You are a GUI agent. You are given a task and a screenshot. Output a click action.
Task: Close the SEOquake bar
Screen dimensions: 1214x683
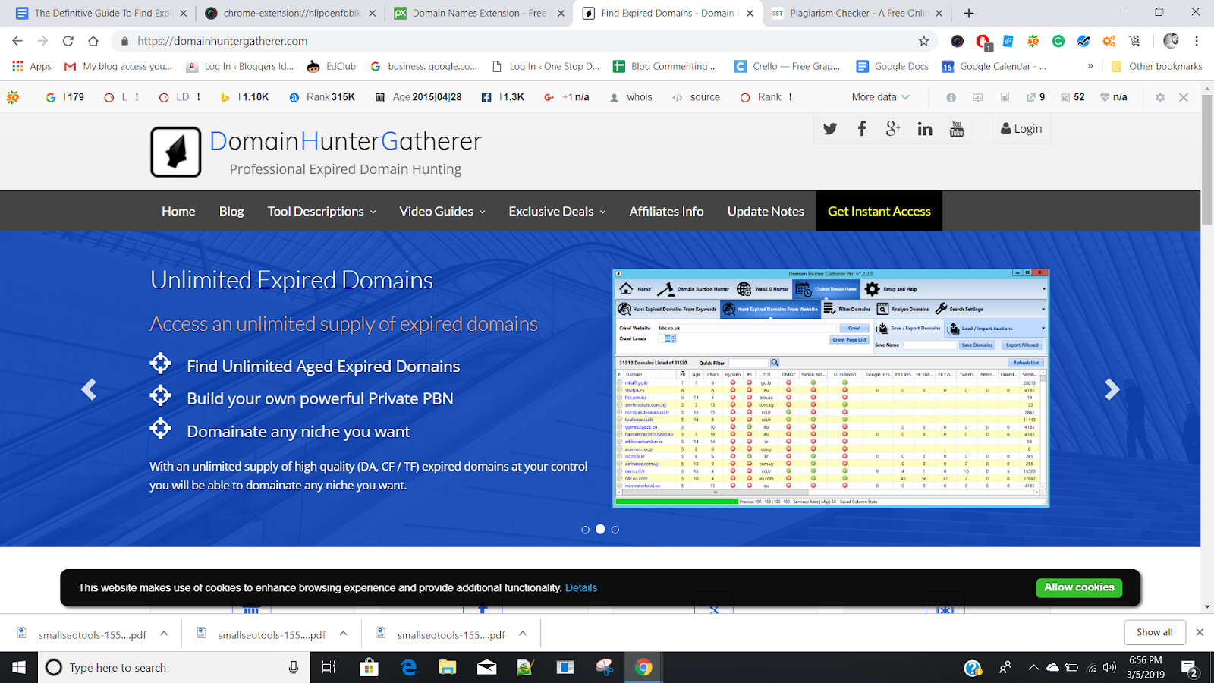tap(1184, 97)
